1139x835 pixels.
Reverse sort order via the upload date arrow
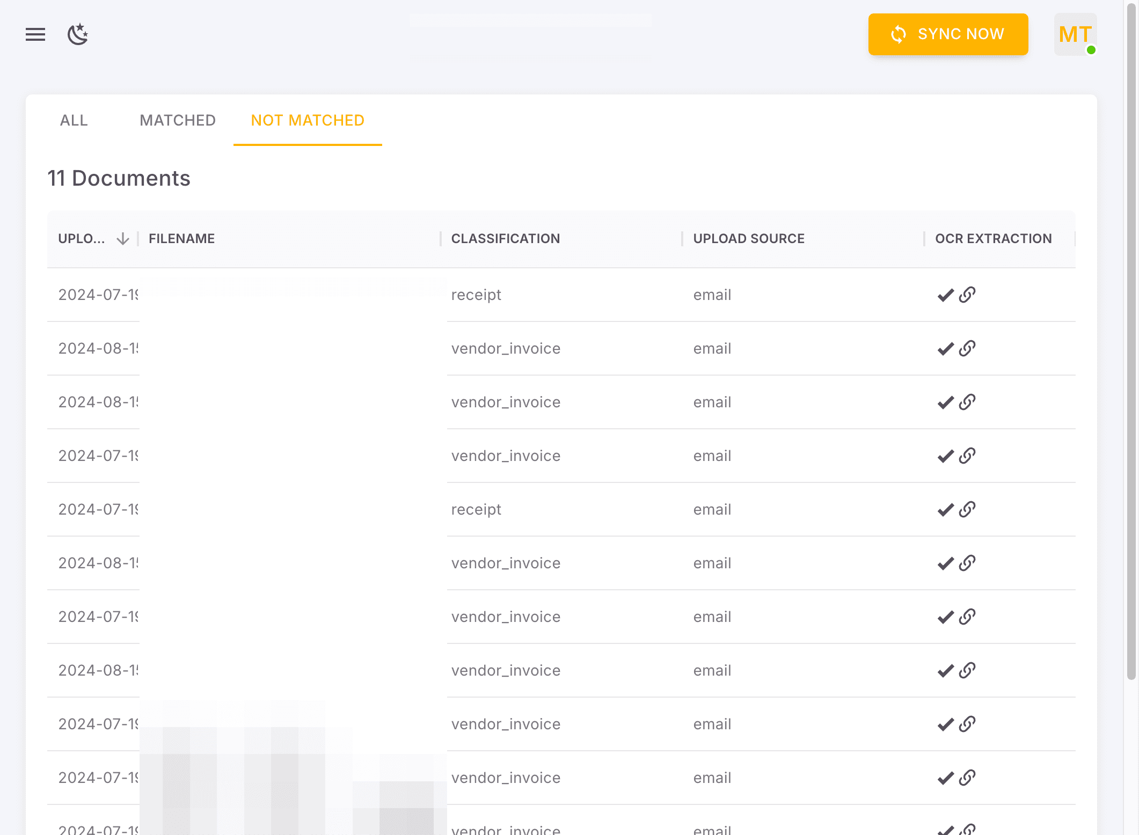coord(123,238)
